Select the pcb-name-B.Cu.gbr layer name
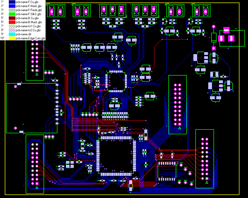Screen dimensions: 248x198 click(27, 18)
